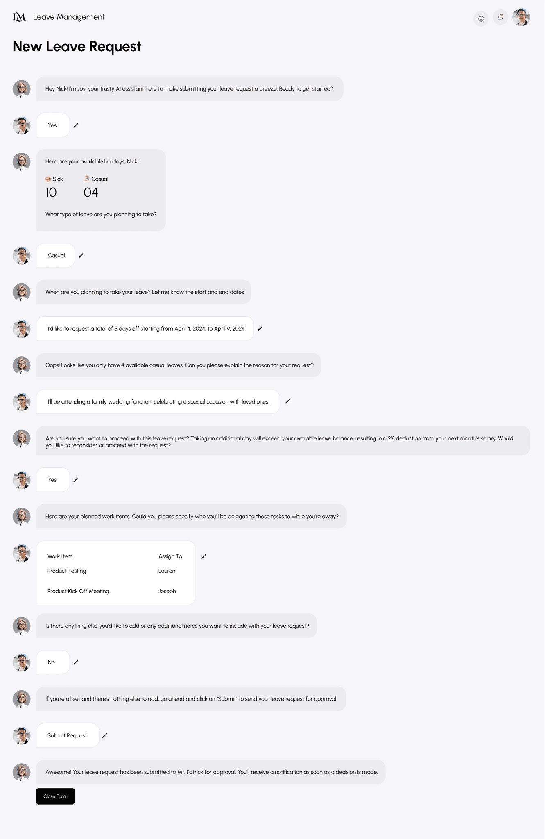
Task: Edit the "Submit Request" reply
Action: click(104, 735)
